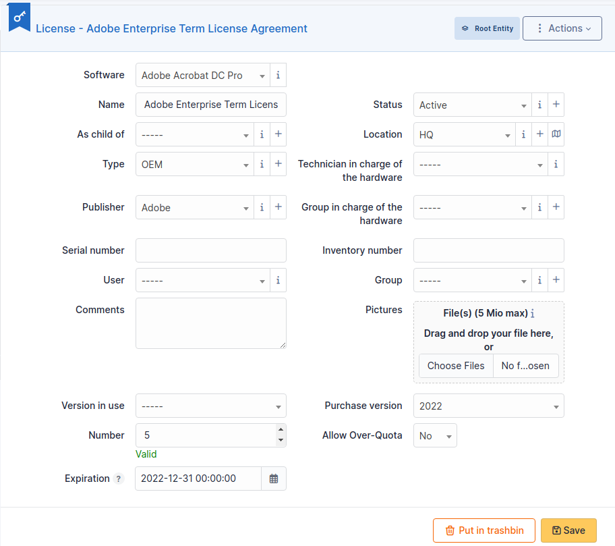Screen dimensions: 615x546
Task: Click the Root Entity button
Action: pos(487,28)
